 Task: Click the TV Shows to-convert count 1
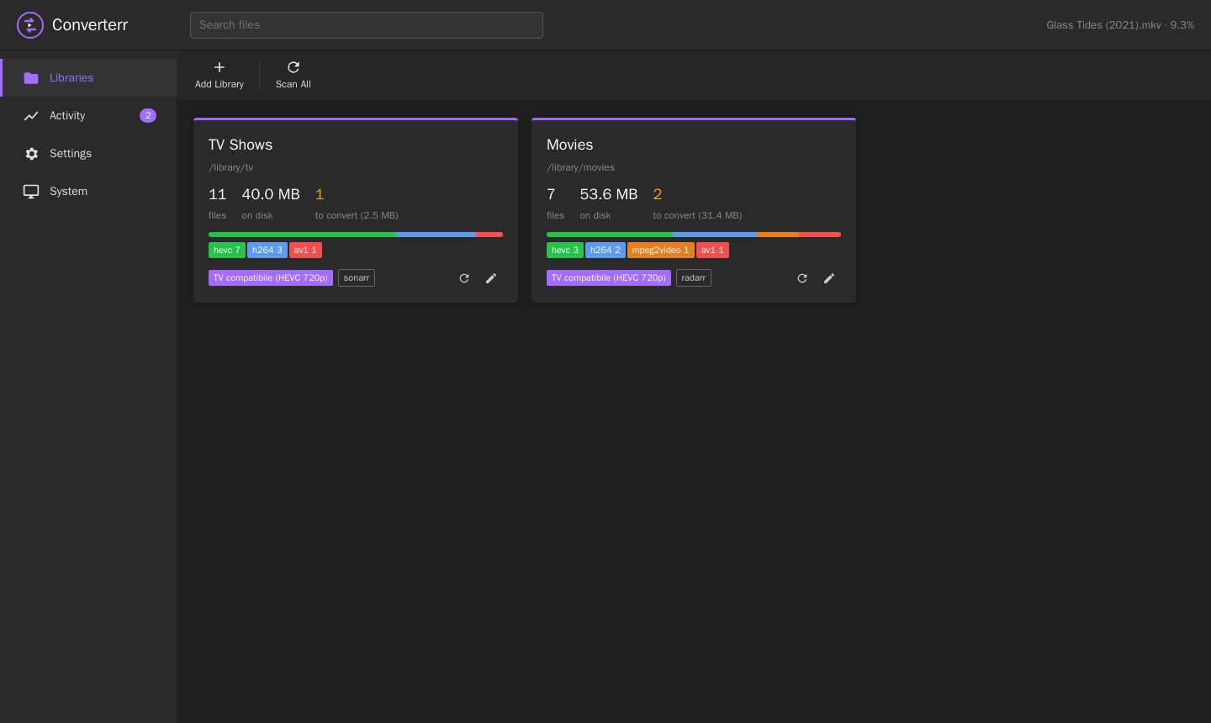click(320, 194)
